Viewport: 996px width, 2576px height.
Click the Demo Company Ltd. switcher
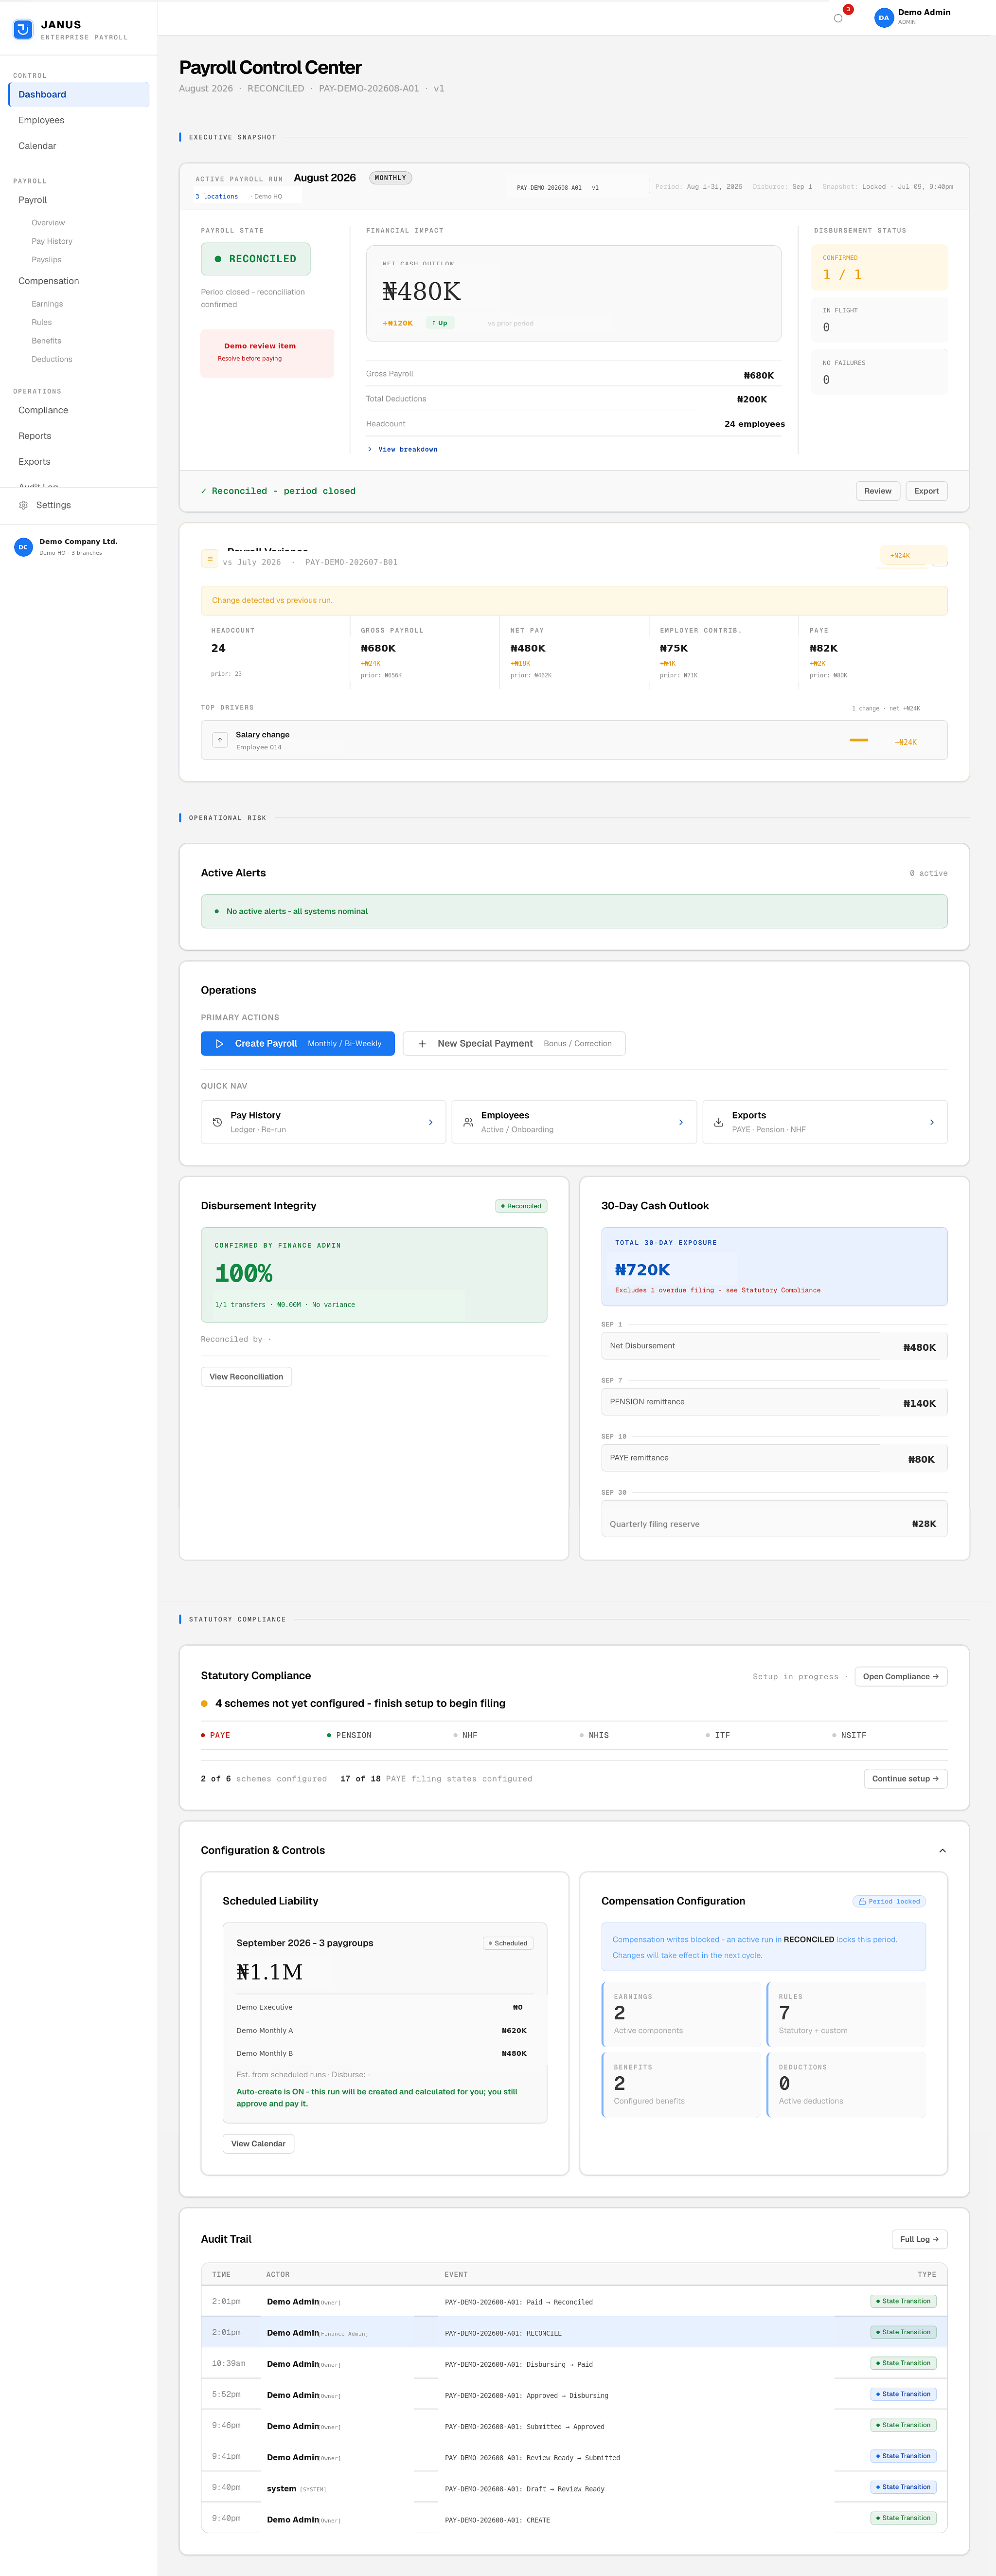click(x=79, y=546)
